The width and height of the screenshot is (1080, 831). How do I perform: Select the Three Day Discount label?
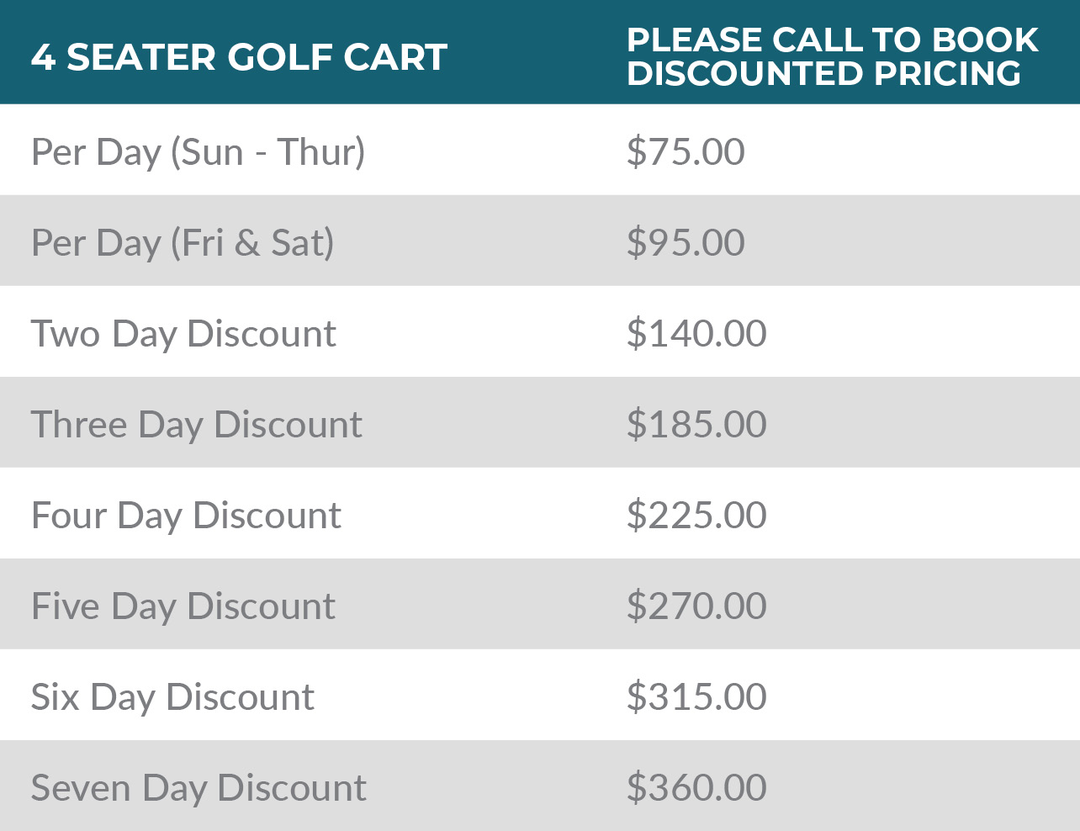tap(197, 425)
